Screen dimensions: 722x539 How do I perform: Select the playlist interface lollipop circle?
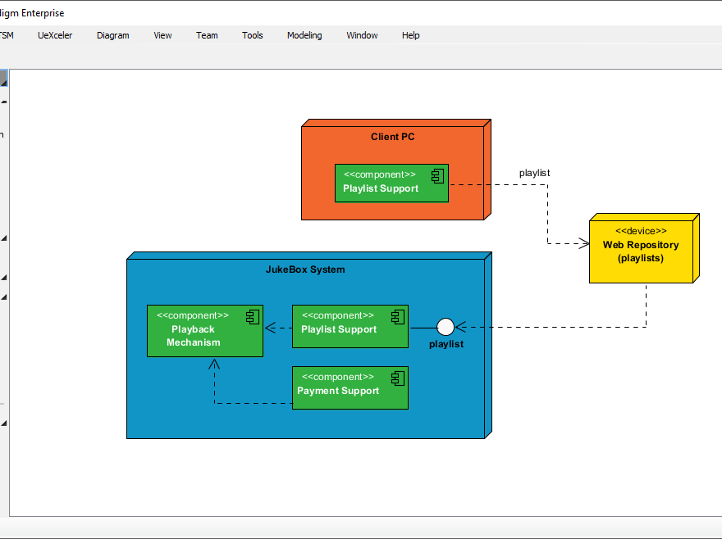coord(446,327)
